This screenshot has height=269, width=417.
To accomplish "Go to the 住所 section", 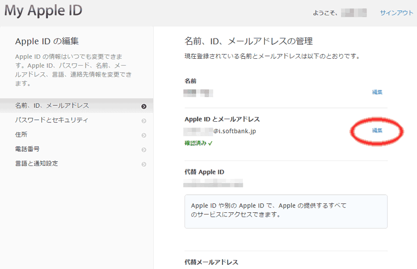I will point(22,135).
